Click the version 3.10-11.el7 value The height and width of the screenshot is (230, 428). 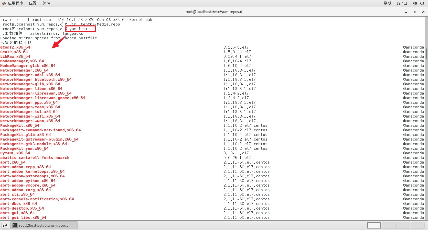pyautogui.click(x=236, y=153)
